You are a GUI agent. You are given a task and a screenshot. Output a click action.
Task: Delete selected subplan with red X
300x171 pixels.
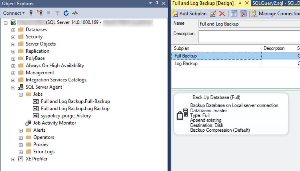[x=222, y=14]
